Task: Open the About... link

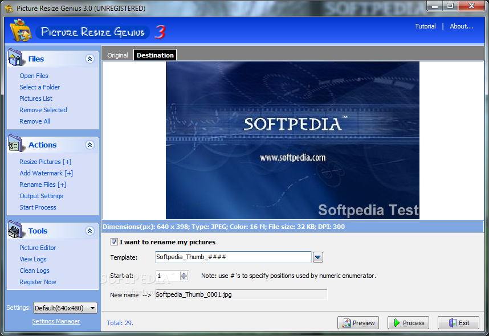Action: point(461,26)
